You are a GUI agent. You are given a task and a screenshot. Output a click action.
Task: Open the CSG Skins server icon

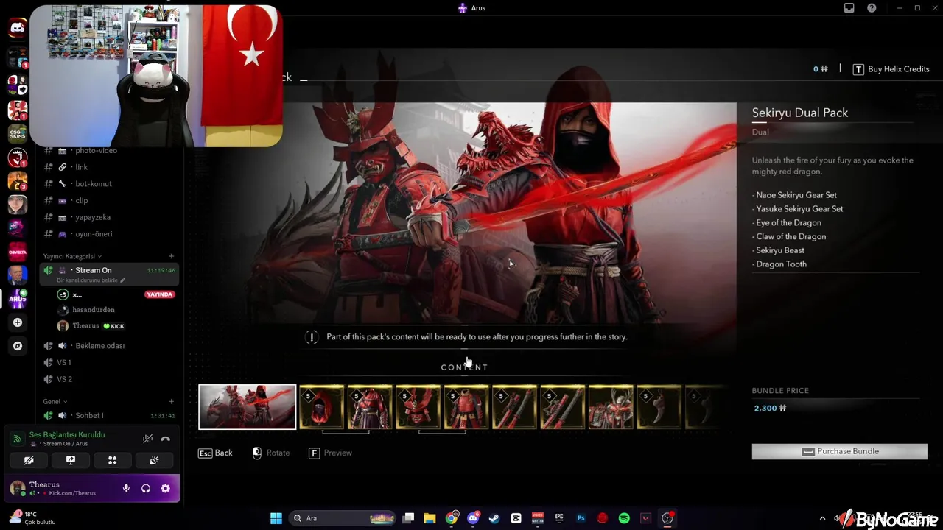18,133
